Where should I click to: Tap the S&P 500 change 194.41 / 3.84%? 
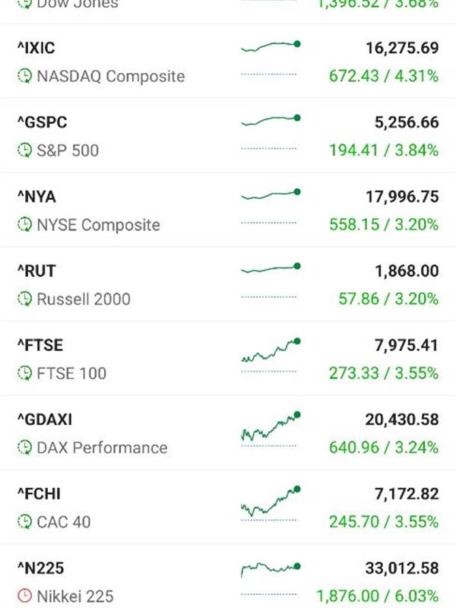[x=384, y=150]
